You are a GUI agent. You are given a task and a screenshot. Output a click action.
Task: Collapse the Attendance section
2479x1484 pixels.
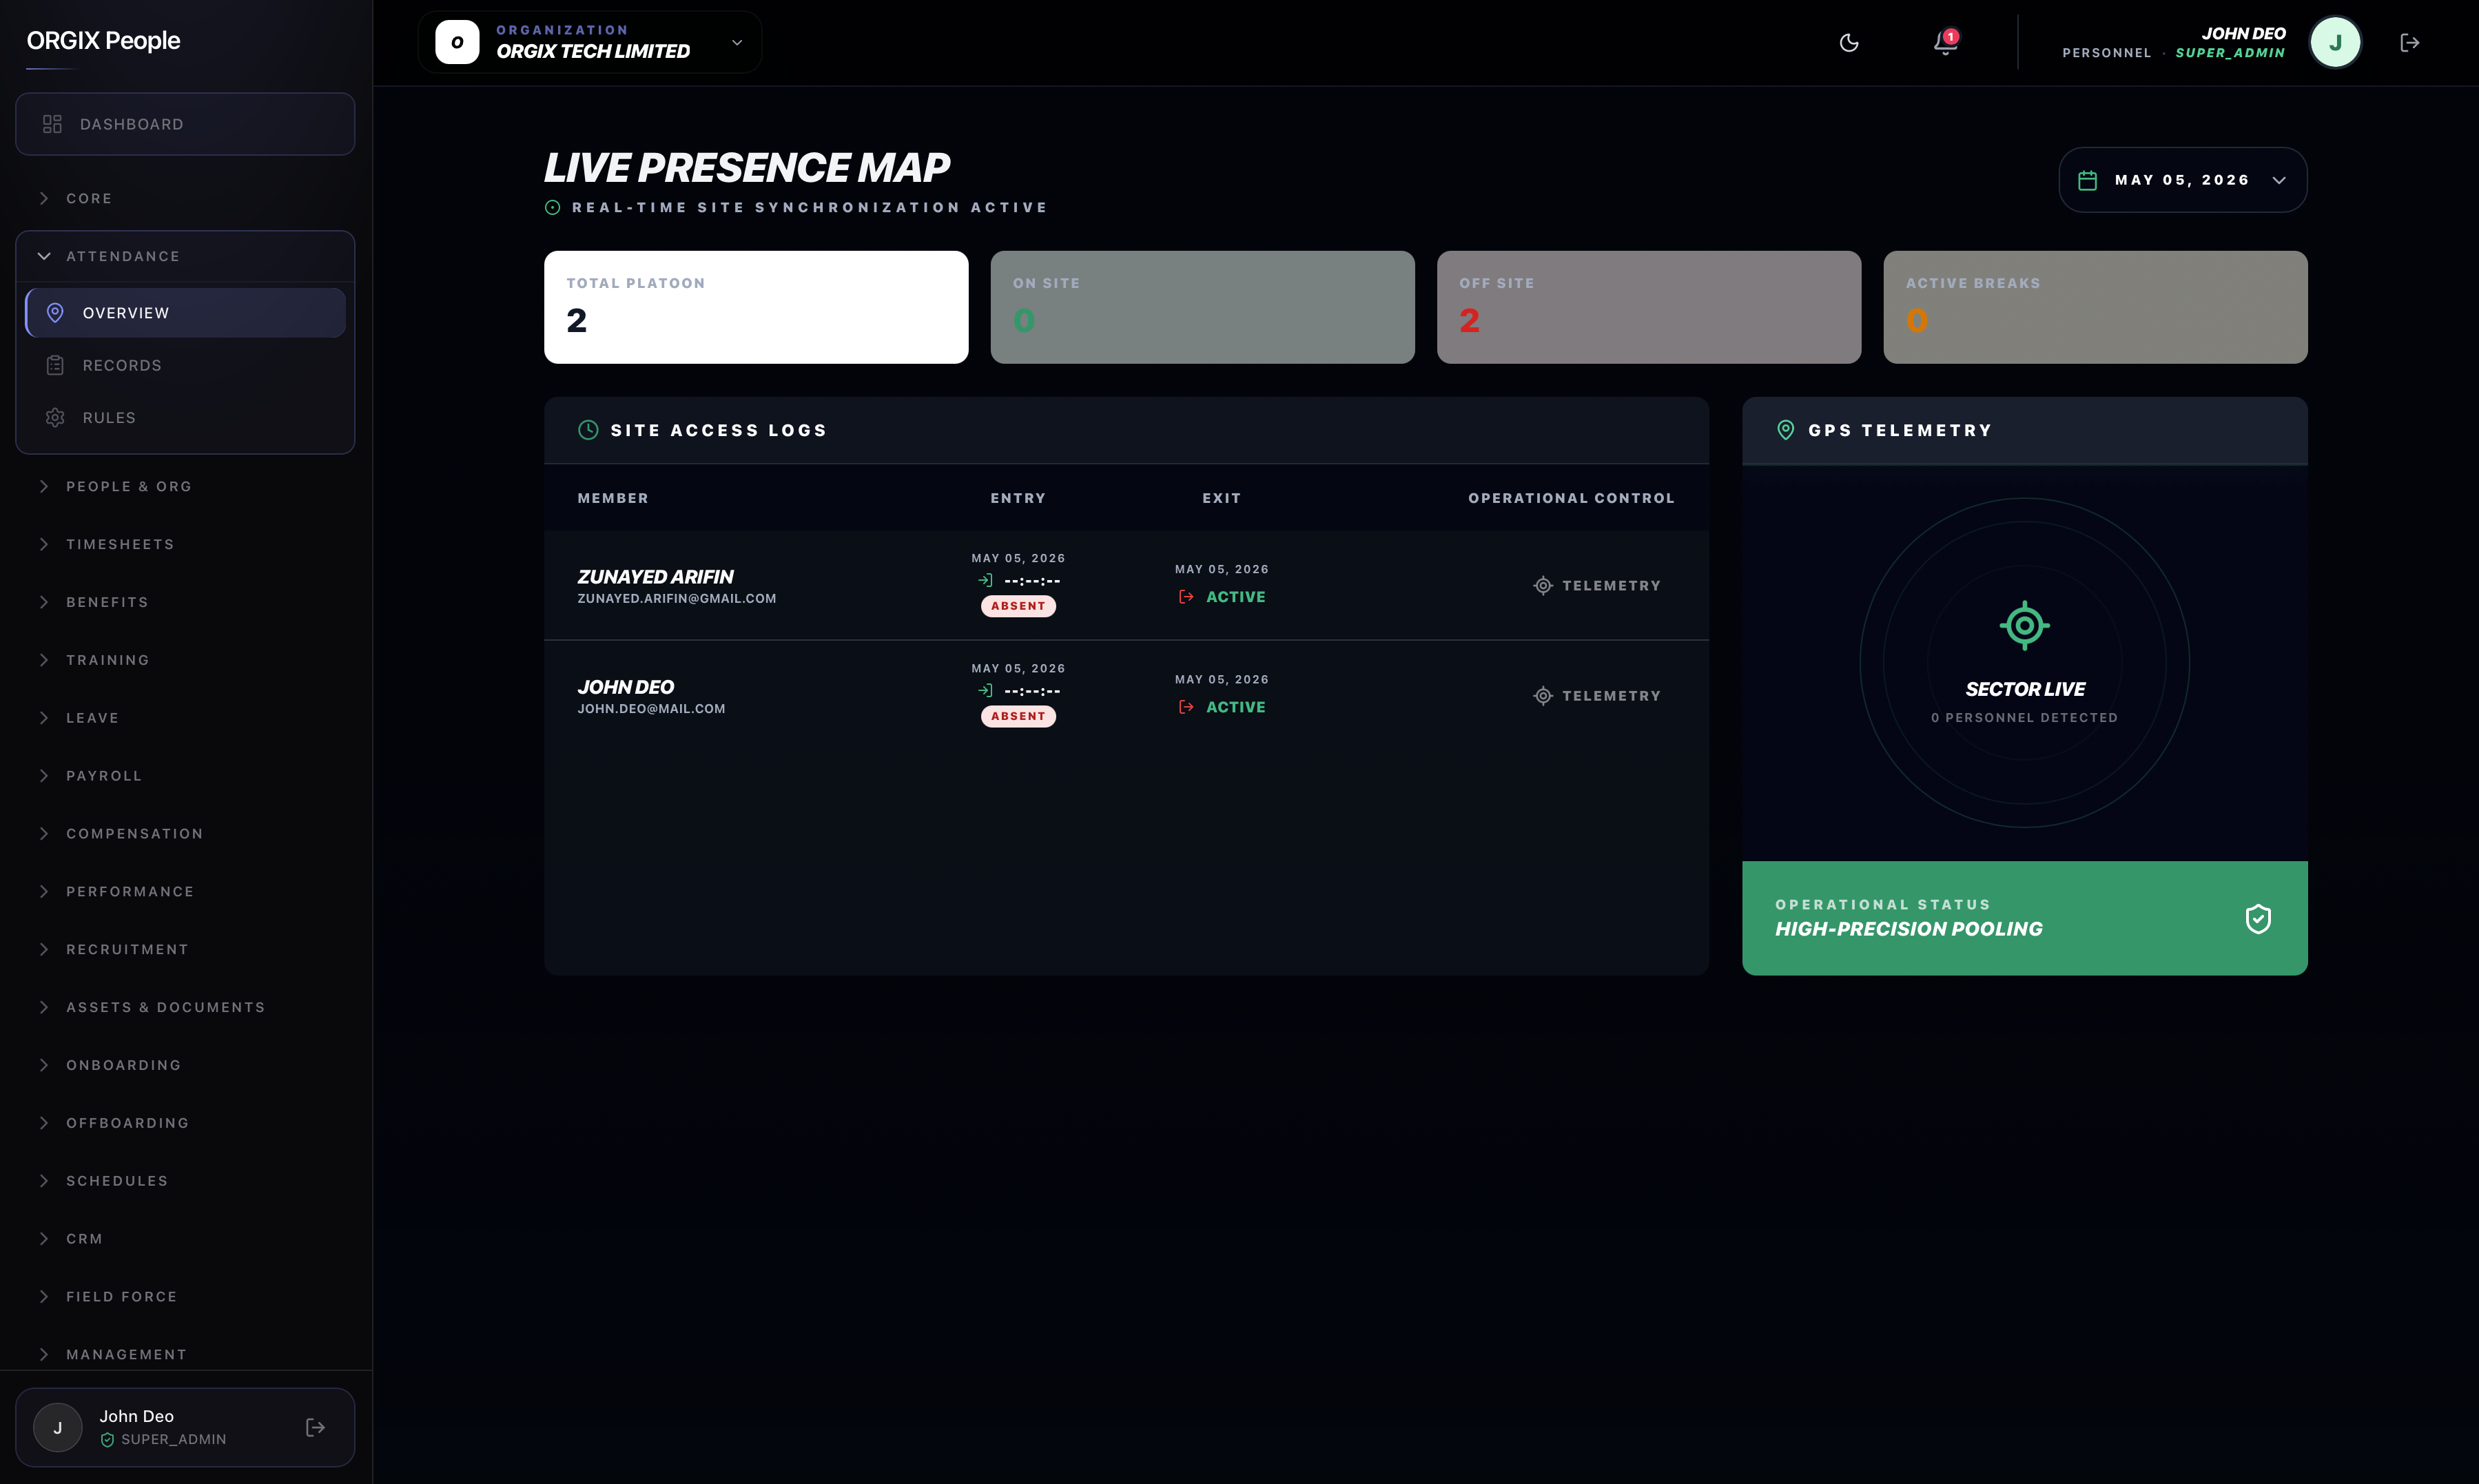pos(185,256)
